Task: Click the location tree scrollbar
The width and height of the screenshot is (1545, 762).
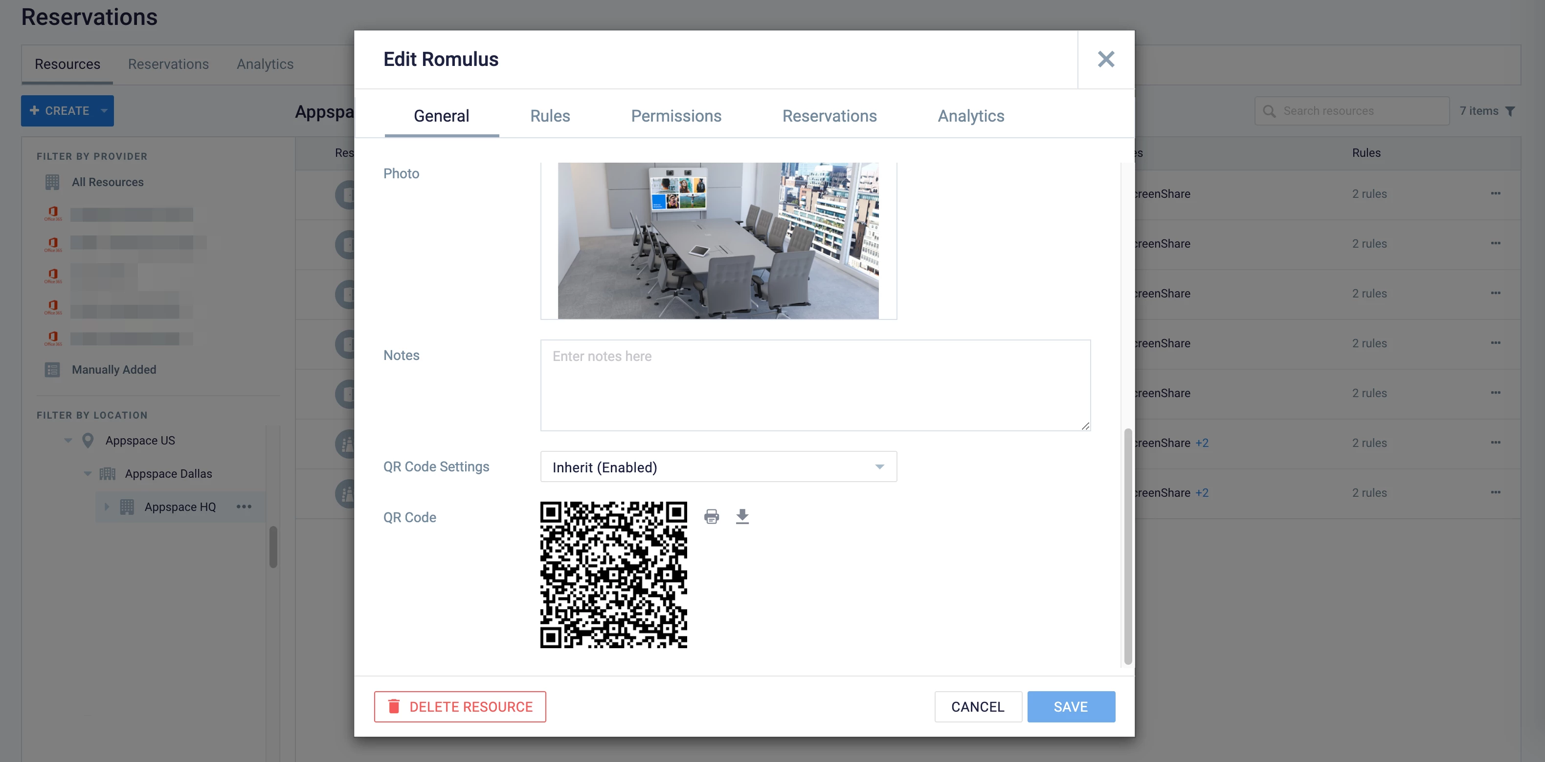Action: pos(273,546)
